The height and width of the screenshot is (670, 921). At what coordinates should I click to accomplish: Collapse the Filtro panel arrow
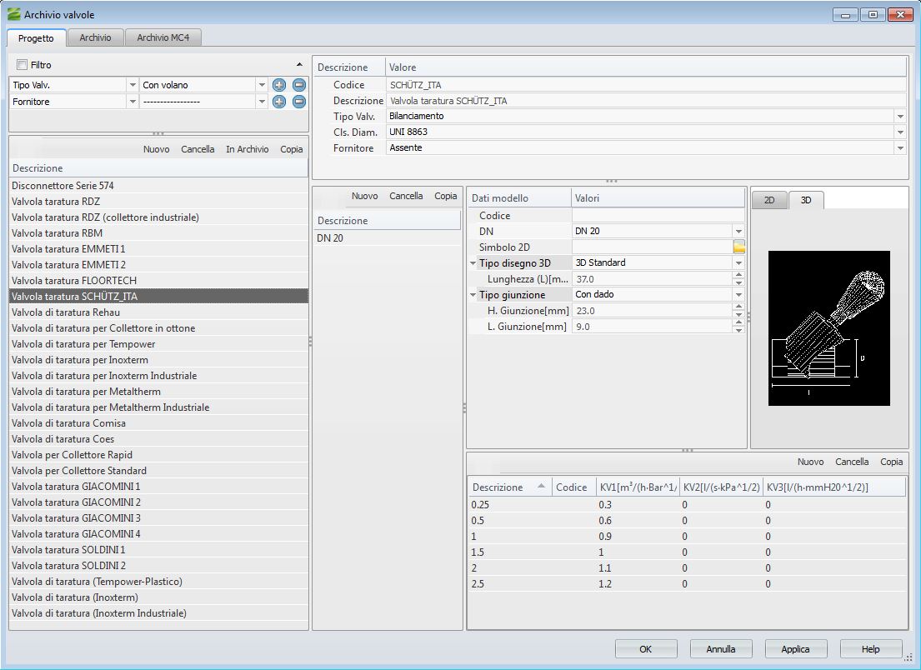click(299, 65)
